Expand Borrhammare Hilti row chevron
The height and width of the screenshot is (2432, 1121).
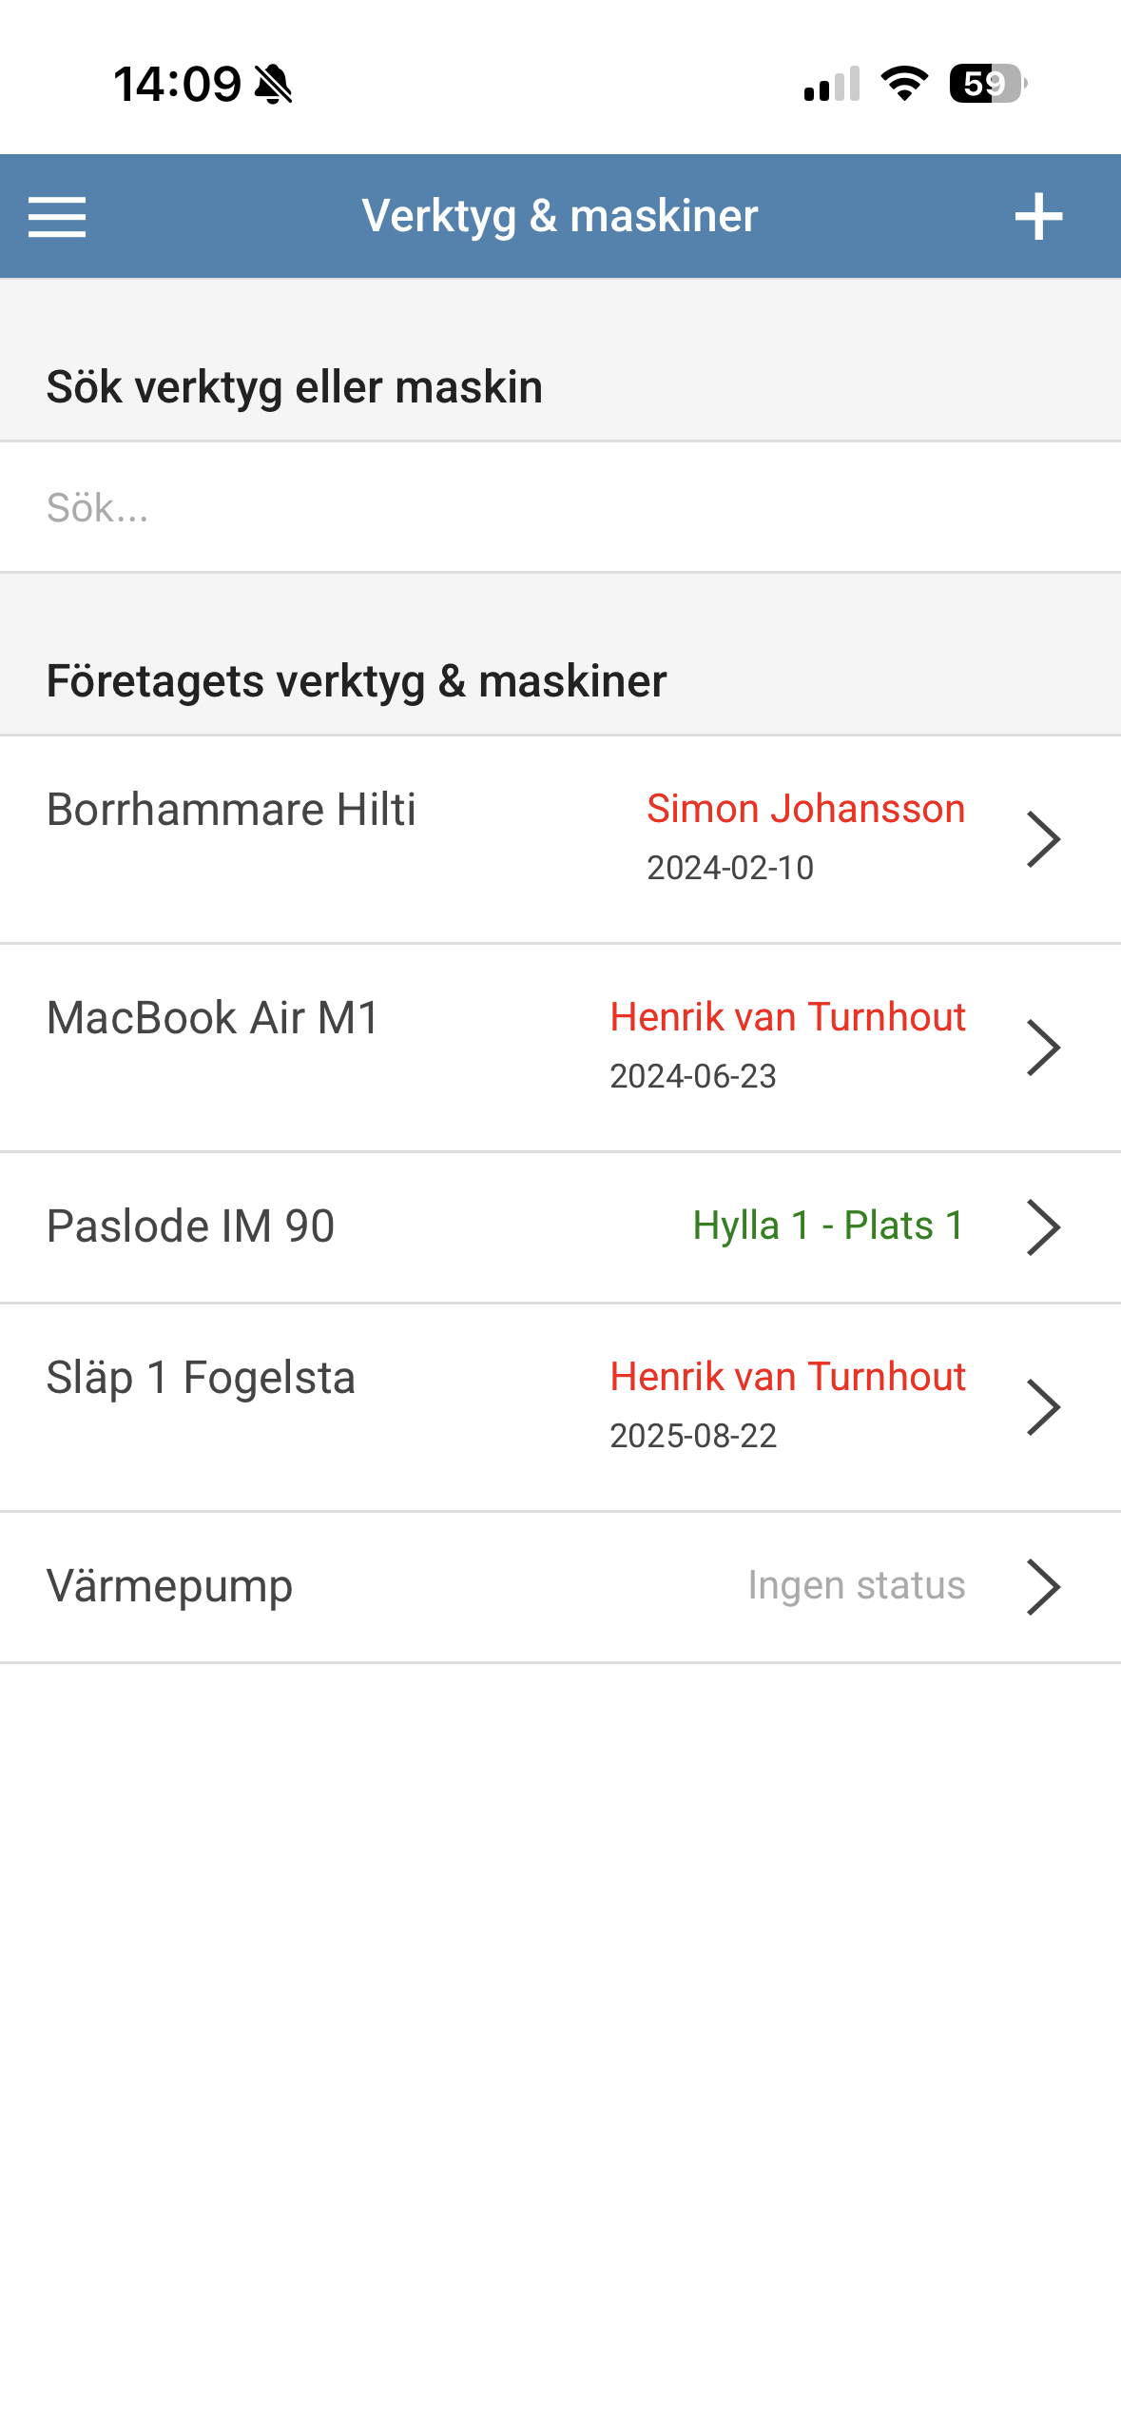point(1043,839)
